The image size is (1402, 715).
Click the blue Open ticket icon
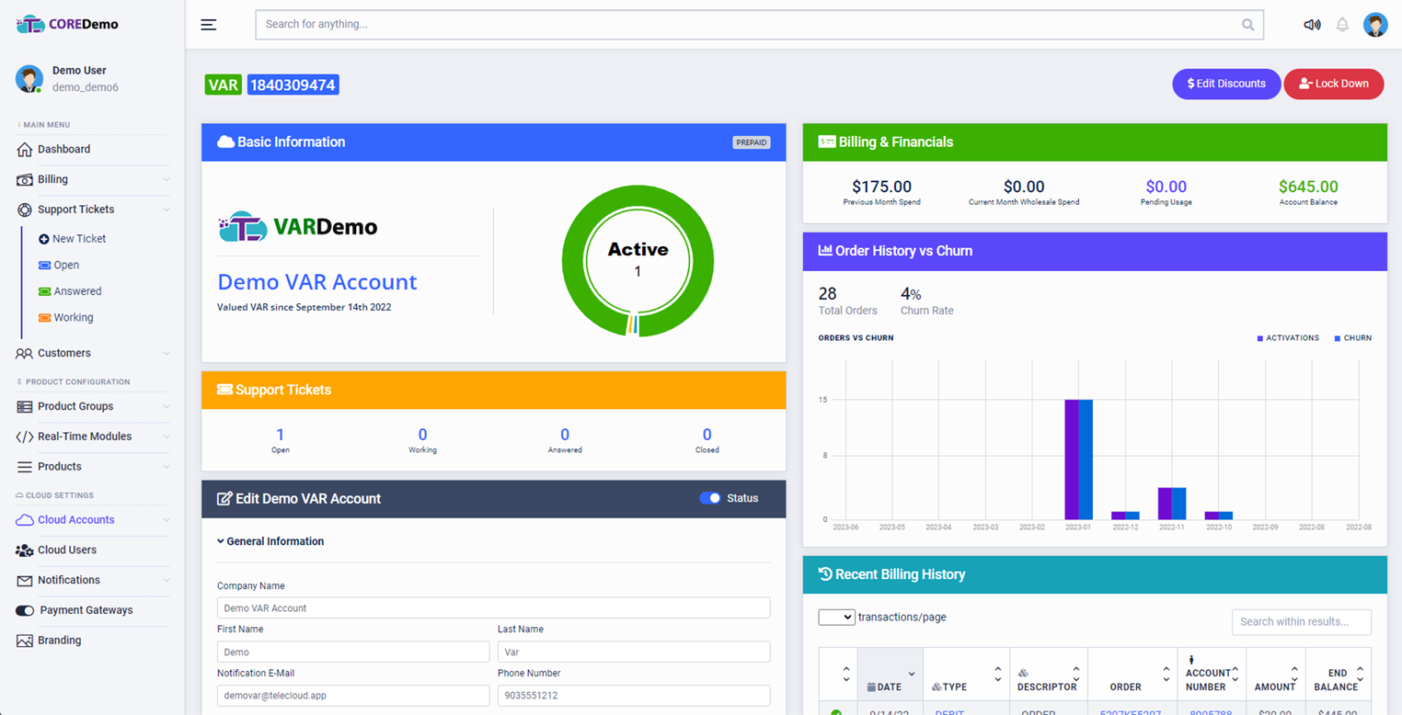[44, 265]
